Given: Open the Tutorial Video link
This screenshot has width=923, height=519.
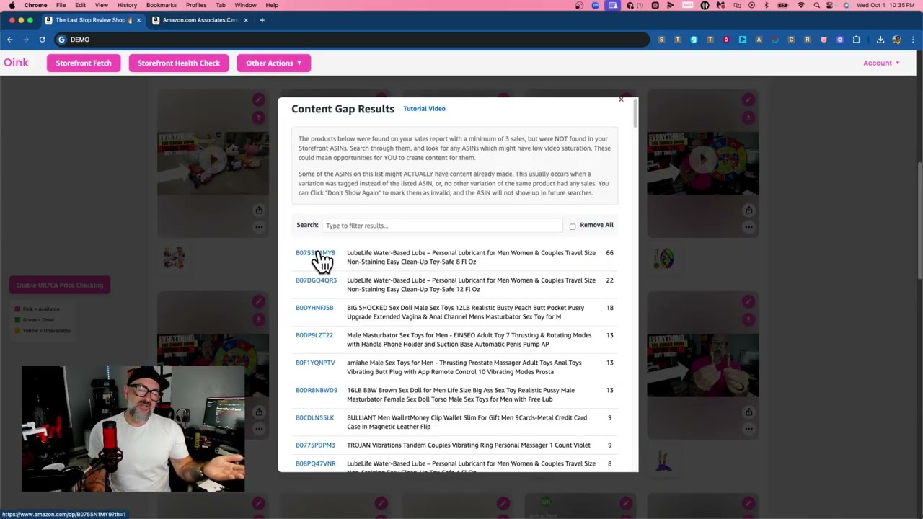Looking at the screenshot, I should click(x=424, y=109).
